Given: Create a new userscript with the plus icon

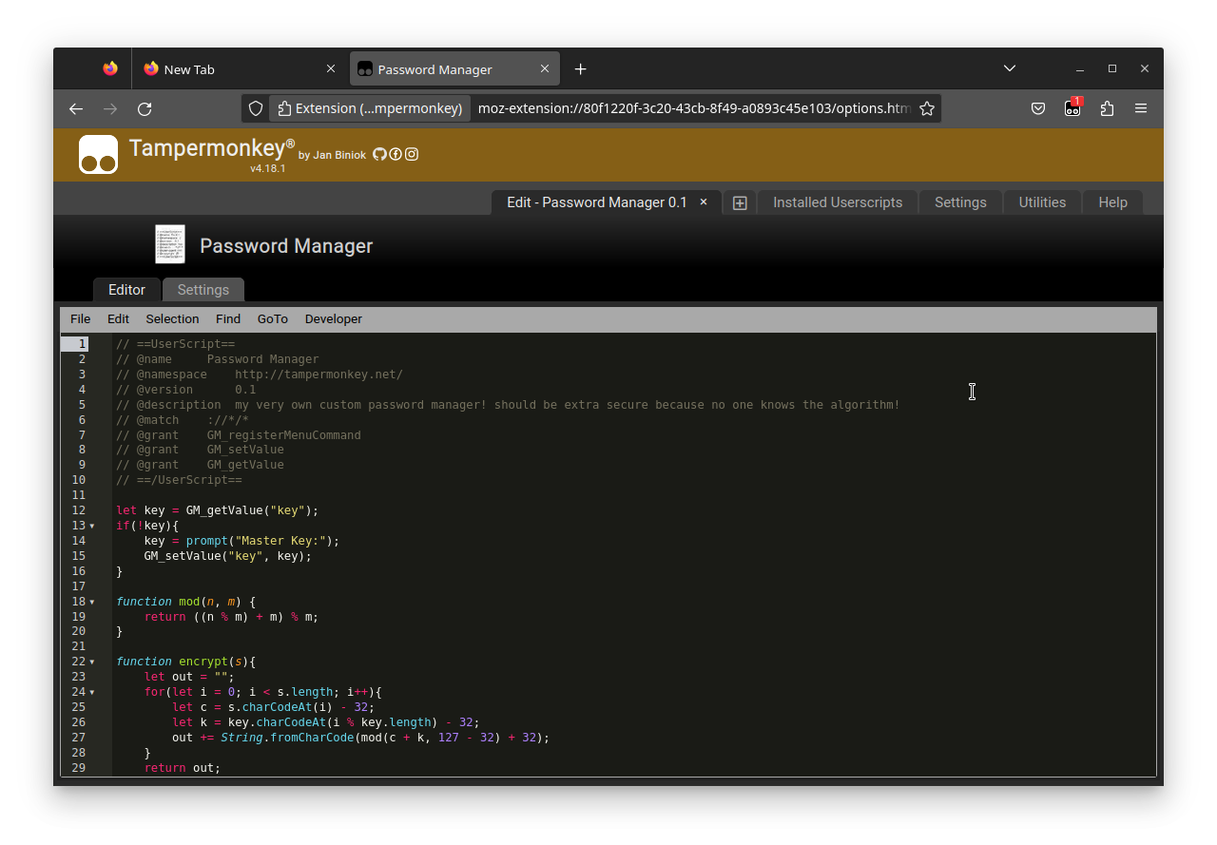Looking at the screenshot, I should coord(740,202).
